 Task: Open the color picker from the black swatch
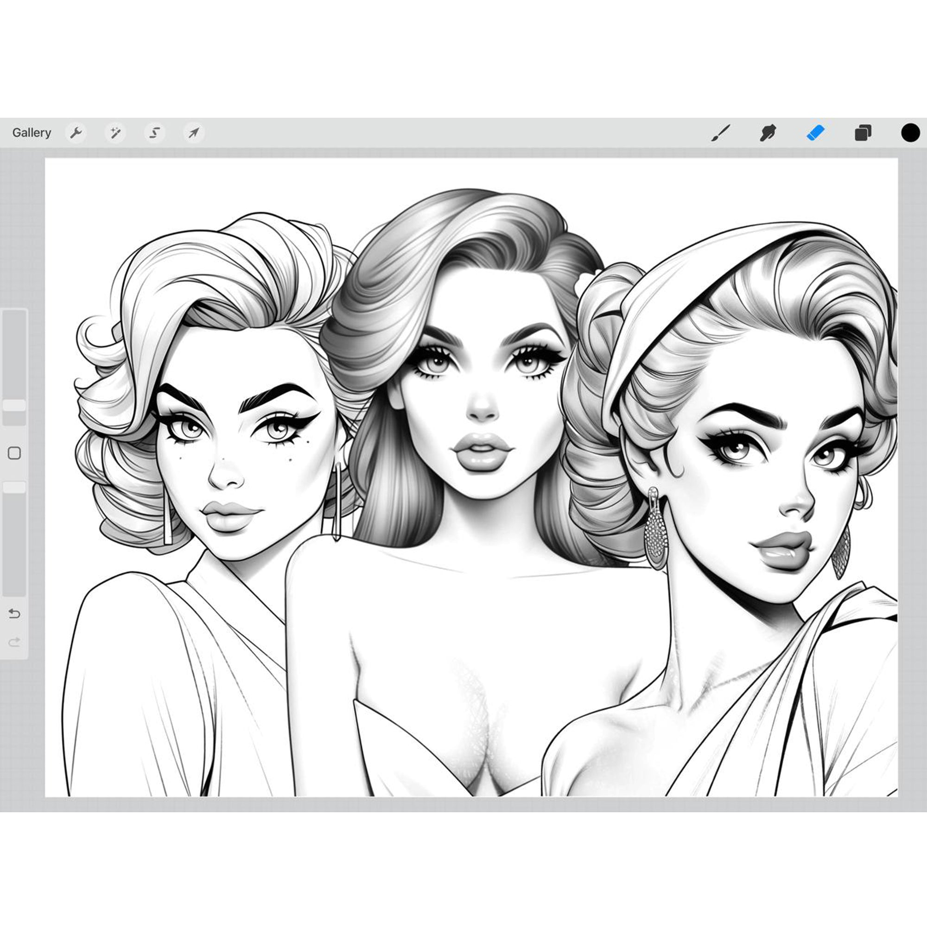tap(910, 133)
